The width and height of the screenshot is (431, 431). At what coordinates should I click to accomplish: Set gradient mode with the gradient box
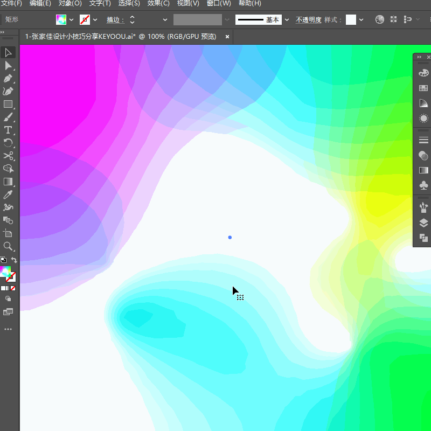click(x=8, y=288)
